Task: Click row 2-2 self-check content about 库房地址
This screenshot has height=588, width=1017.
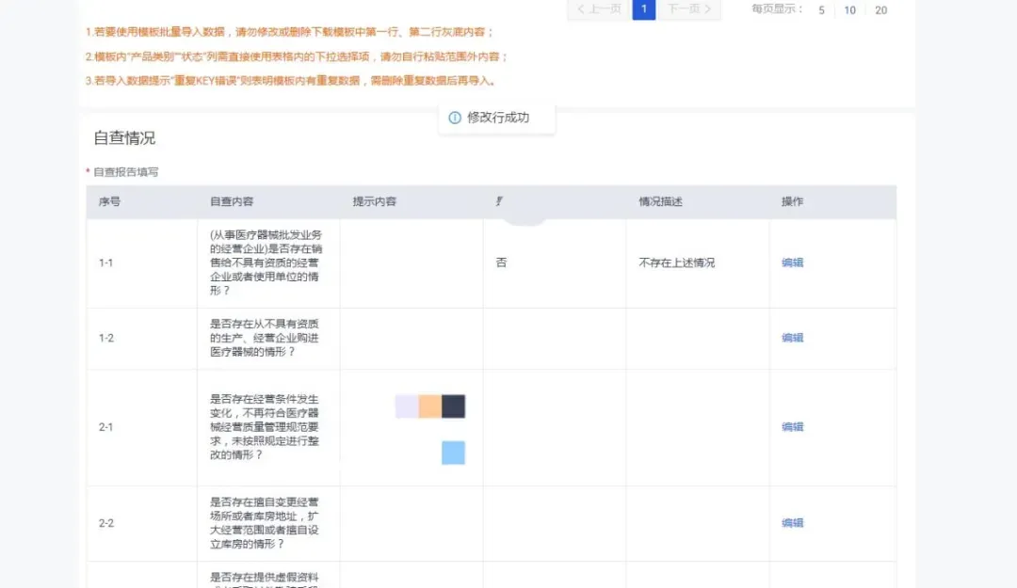Action: [264, 522]
